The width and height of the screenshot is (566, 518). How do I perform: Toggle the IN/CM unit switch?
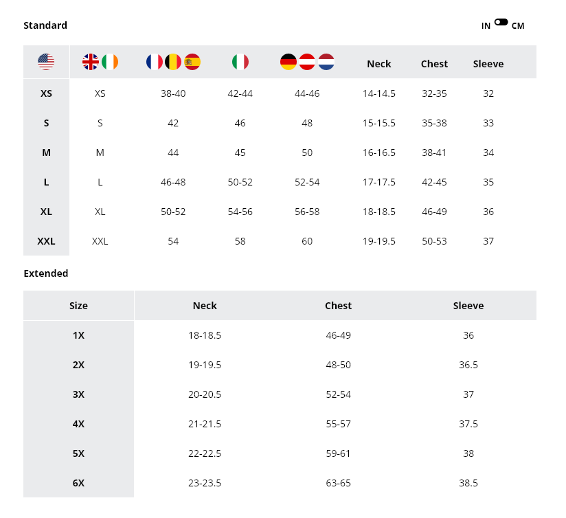pos(501,23)
